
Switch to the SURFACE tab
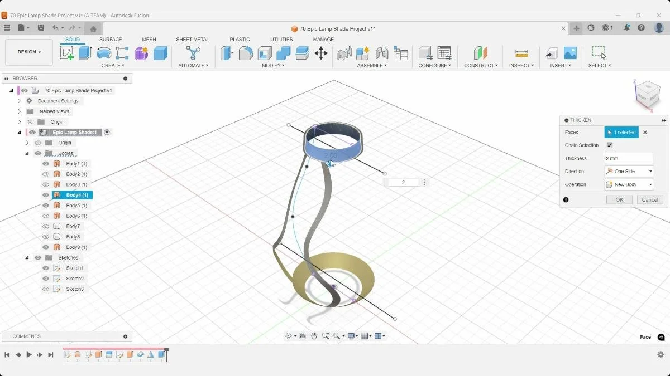111,40
